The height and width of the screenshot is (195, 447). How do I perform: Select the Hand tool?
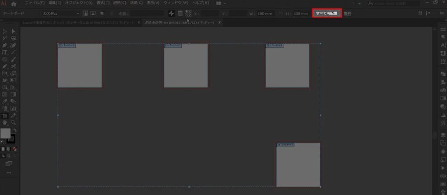tap(4, 123)
